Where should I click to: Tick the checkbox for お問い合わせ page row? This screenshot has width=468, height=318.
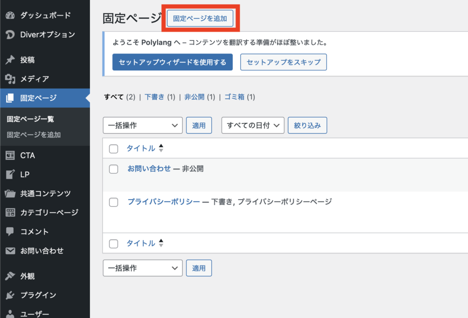point(114,169)
